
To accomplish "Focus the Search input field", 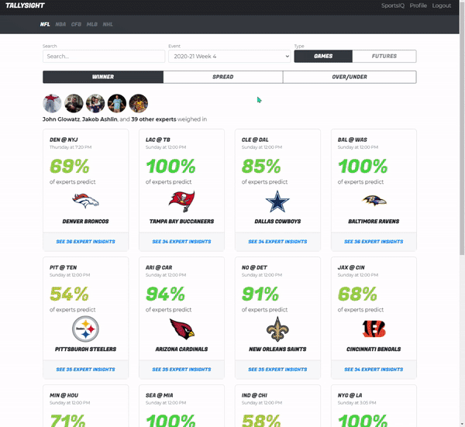I will click(x=104, y=56).
